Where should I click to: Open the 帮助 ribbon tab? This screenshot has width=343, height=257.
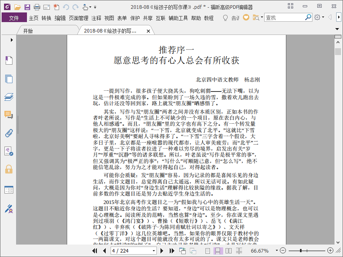196,18
